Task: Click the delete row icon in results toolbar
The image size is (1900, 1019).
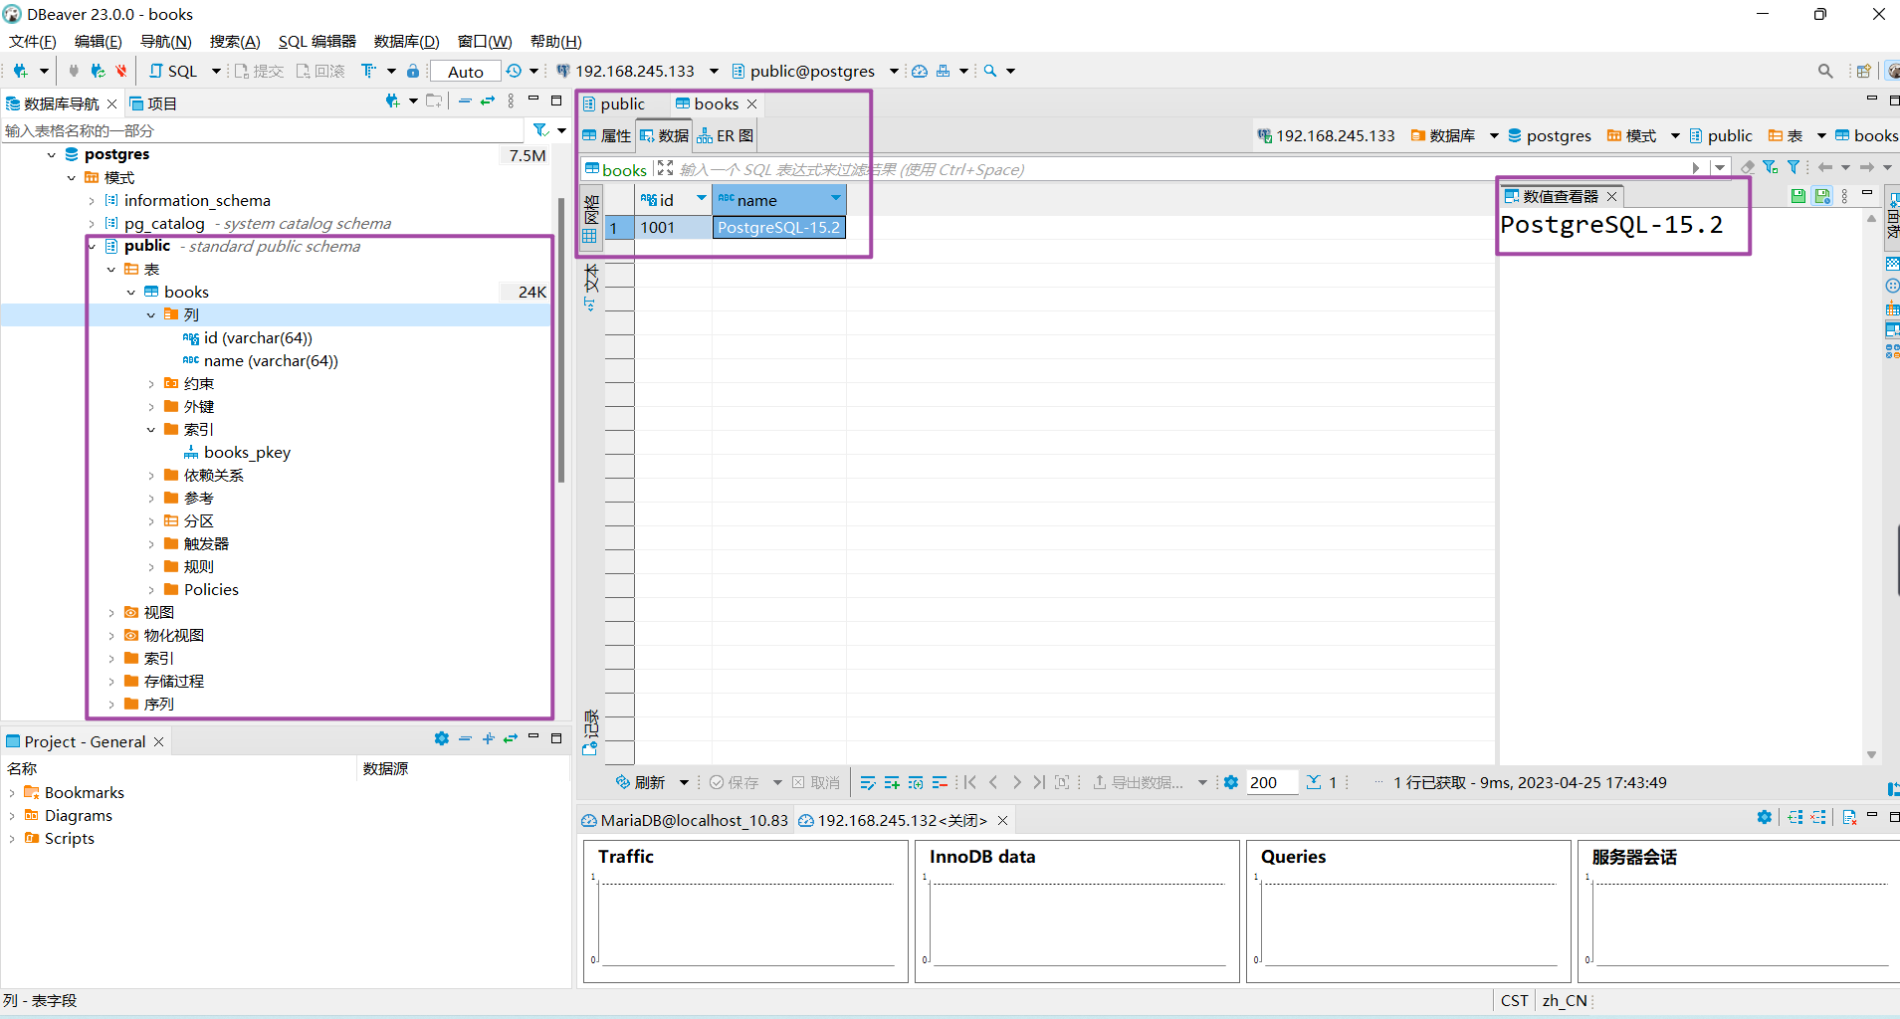Action: click(x=940, y=783)
